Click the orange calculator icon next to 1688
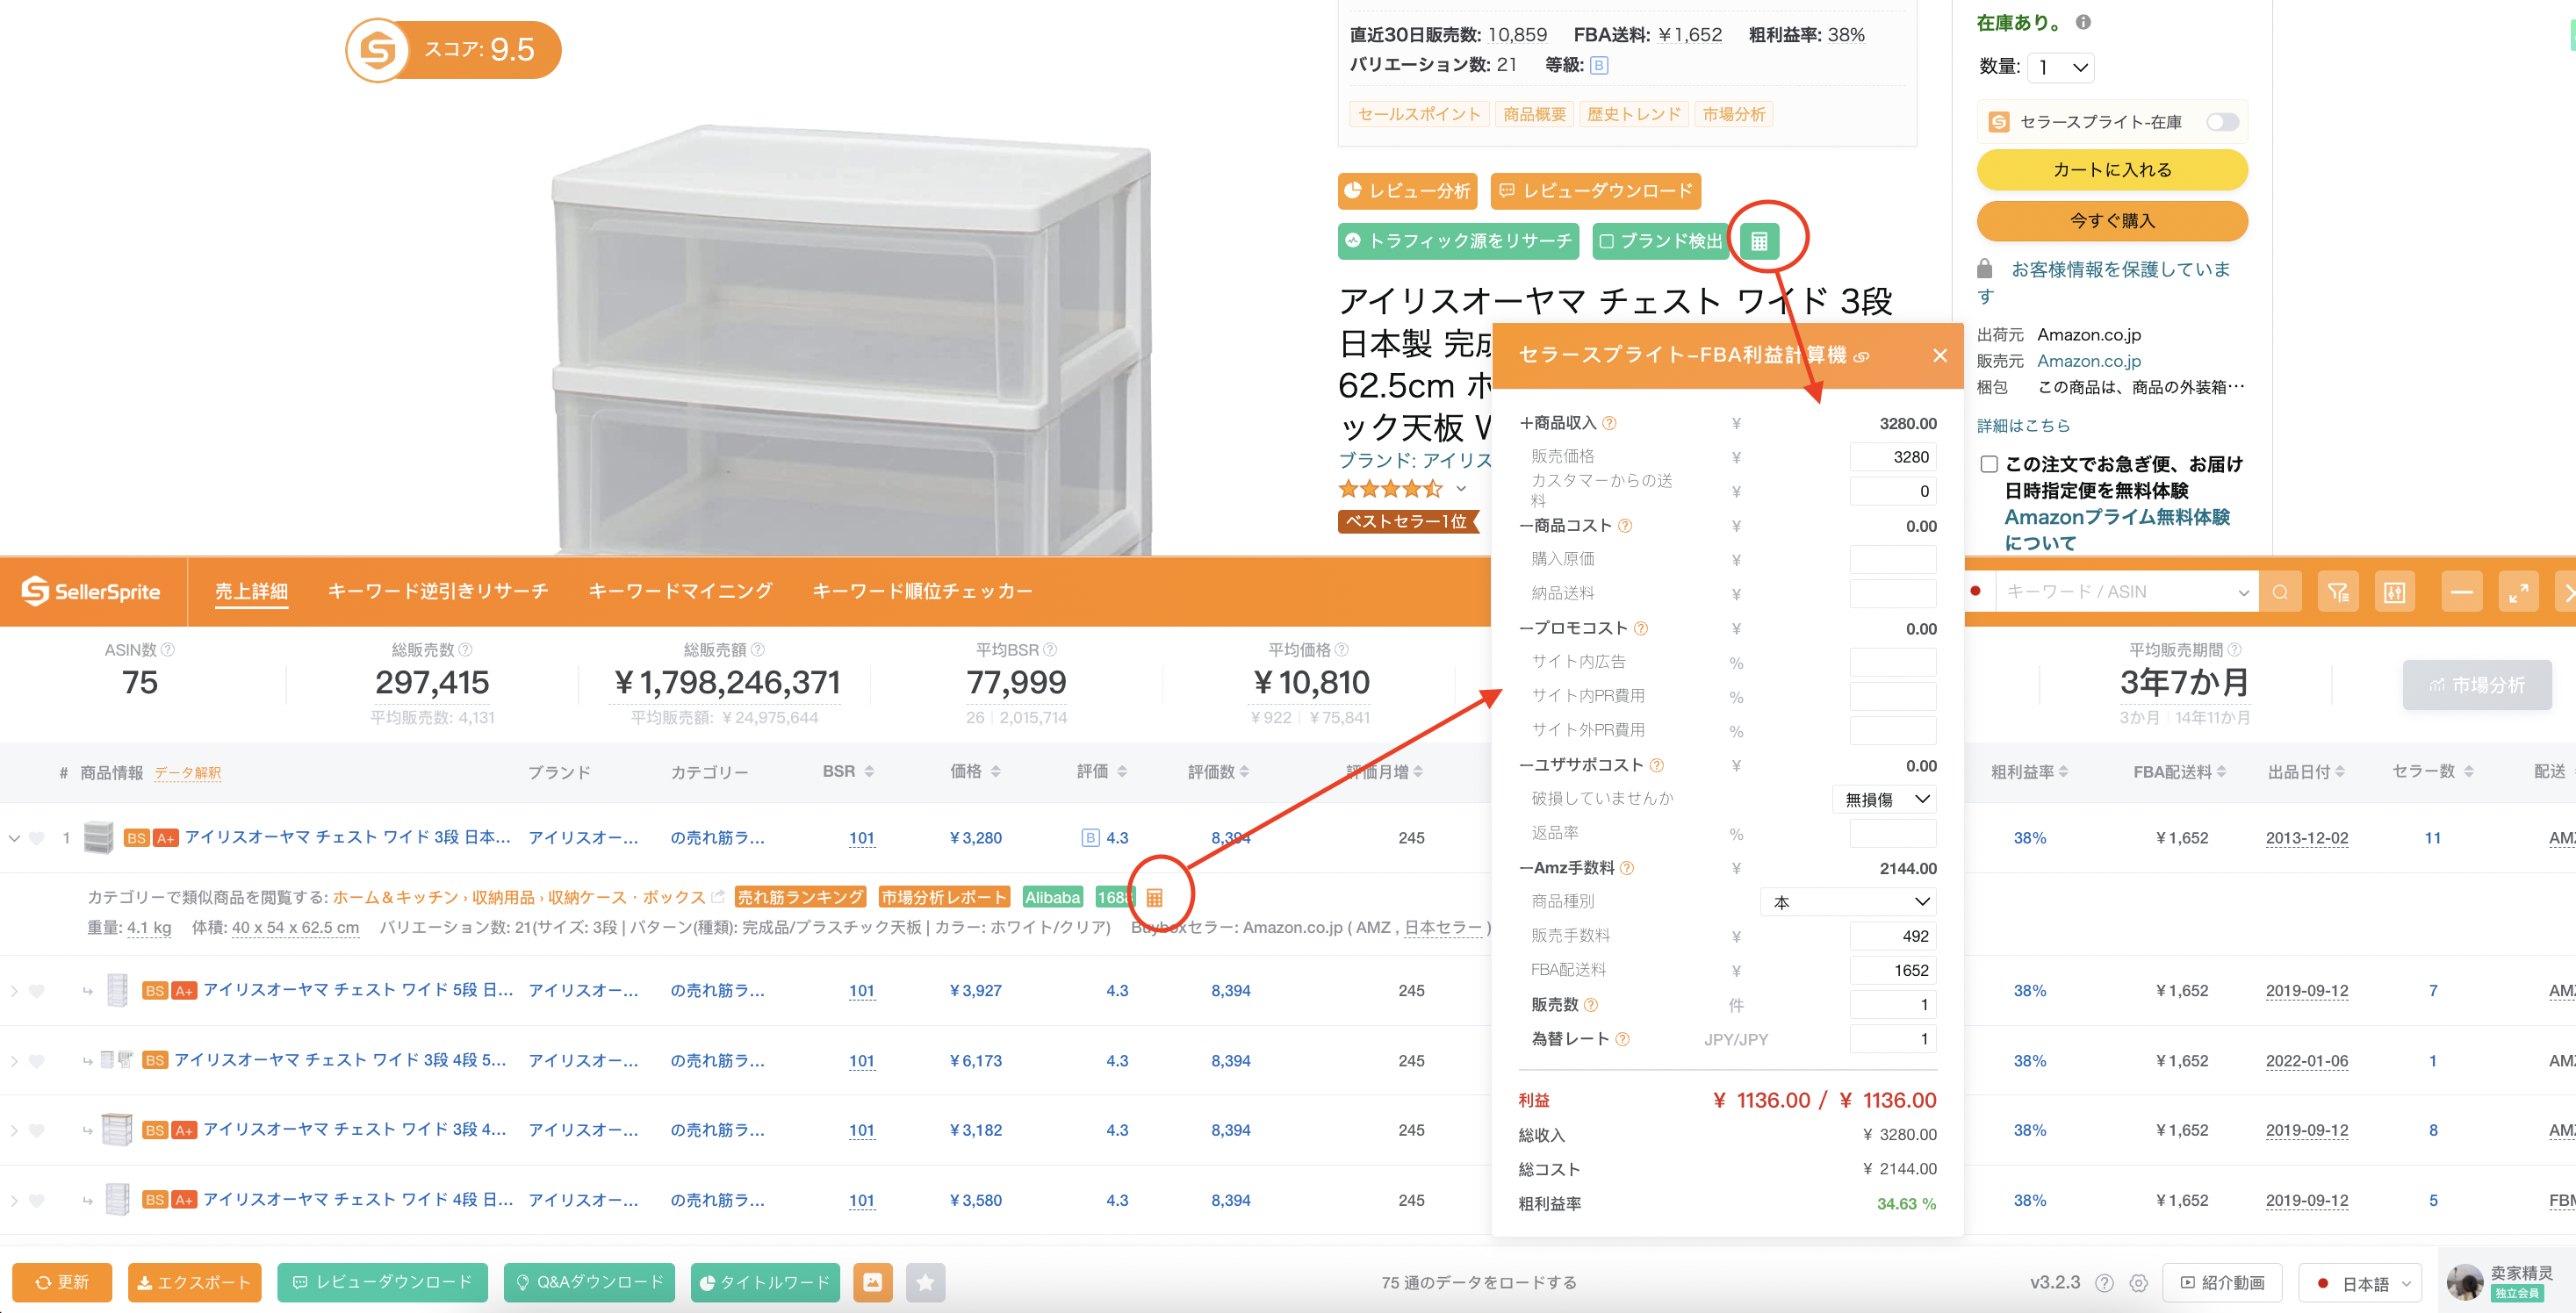The image size is (2576, 1313). tap(1154, 897)
